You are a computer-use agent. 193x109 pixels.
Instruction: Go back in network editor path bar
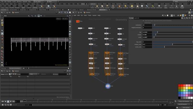point(73,12)
